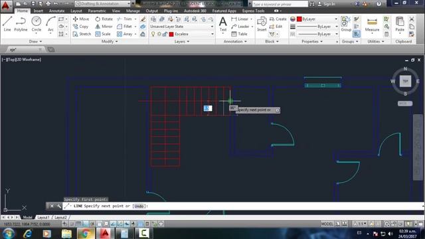Activate the Trim command

(124, 19)
